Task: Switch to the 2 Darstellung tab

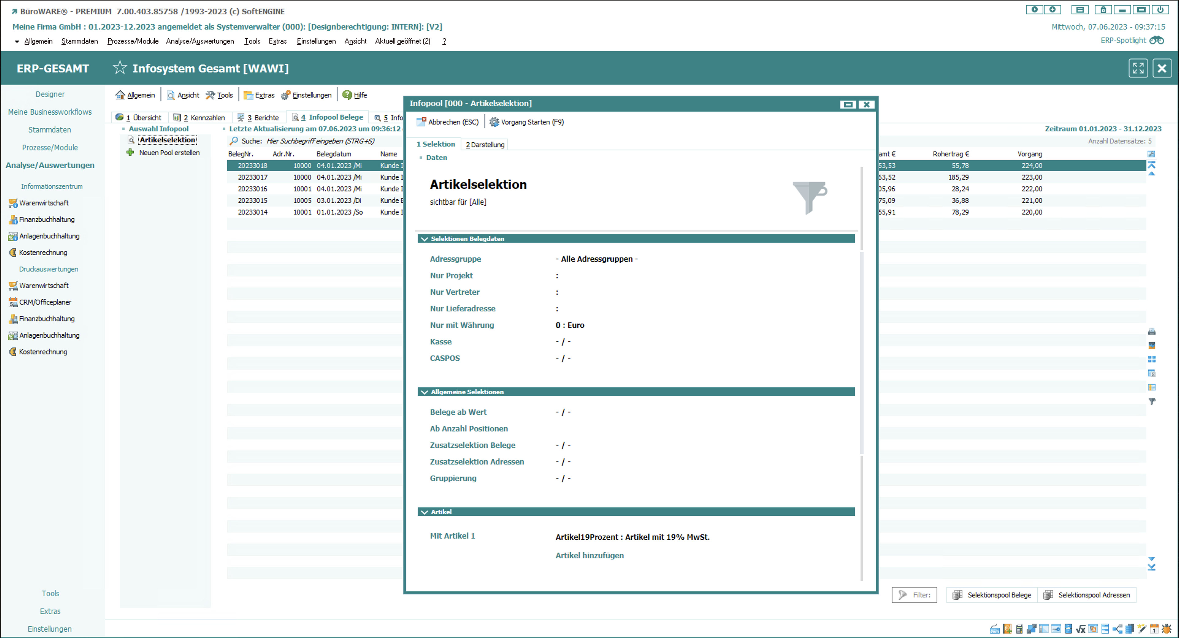Action: [485, 145]
